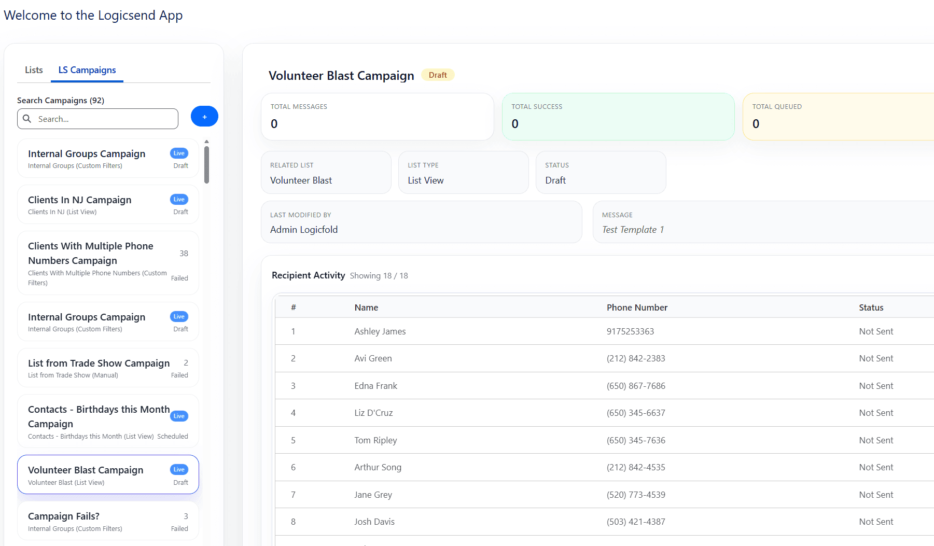Click the blue plus icon to create campaign
This screenshot has height=546, width=934.
[x=204, y=116]
